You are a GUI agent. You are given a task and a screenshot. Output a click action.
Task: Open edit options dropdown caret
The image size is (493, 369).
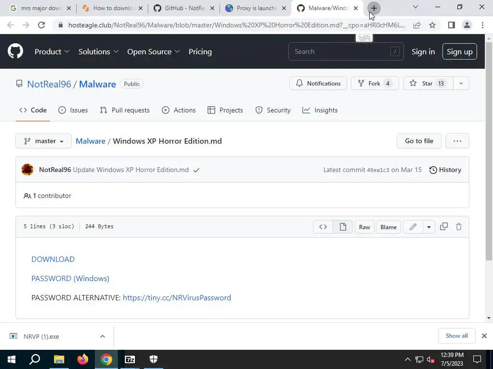[429, 227]
